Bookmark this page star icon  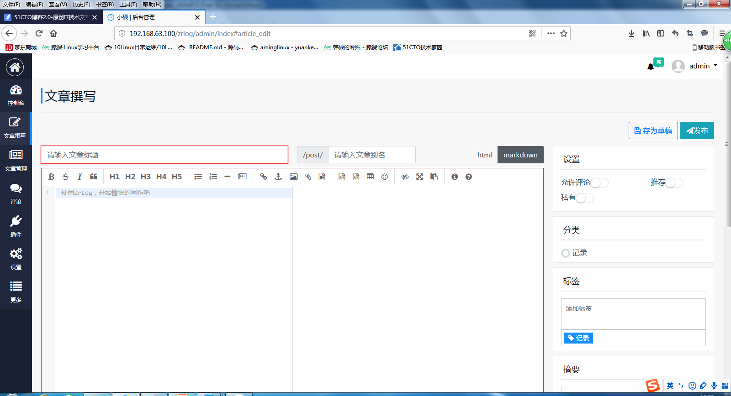tap(564, 33)
